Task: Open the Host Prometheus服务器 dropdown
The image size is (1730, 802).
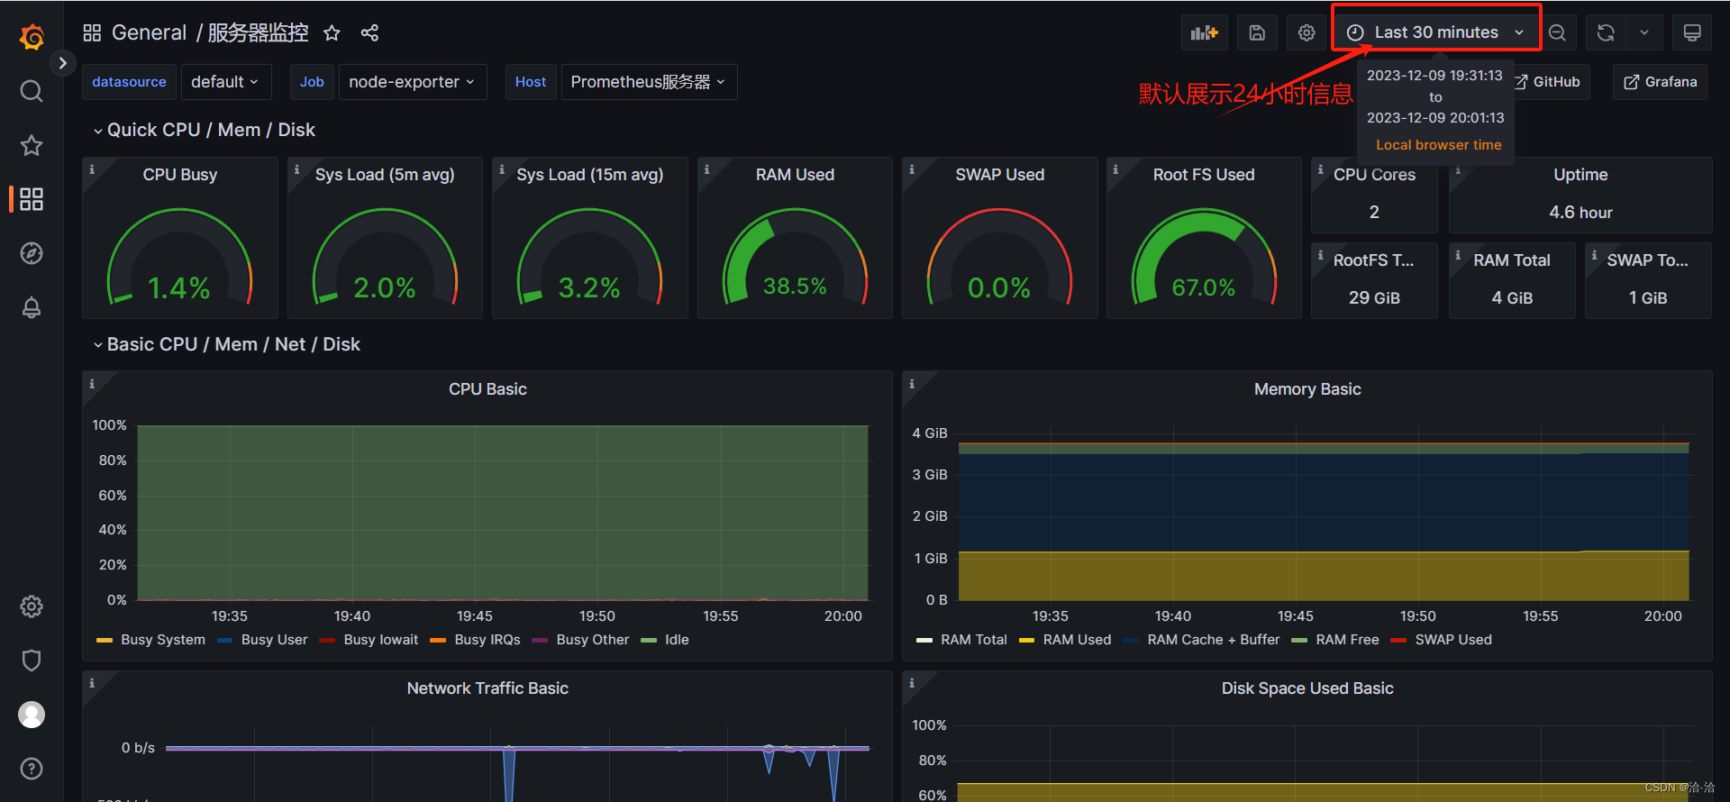Action: (x=649, y=82)
